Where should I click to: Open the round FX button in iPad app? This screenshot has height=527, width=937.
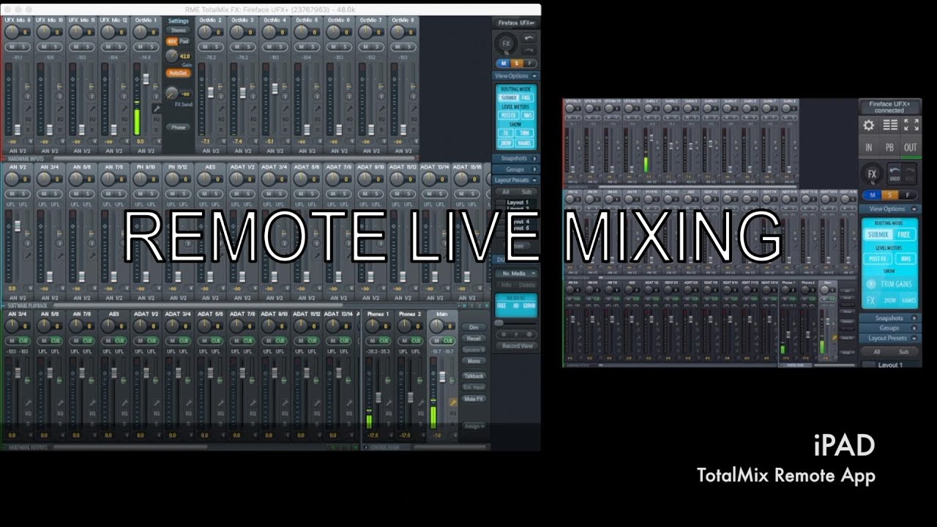tap(872, 174)
